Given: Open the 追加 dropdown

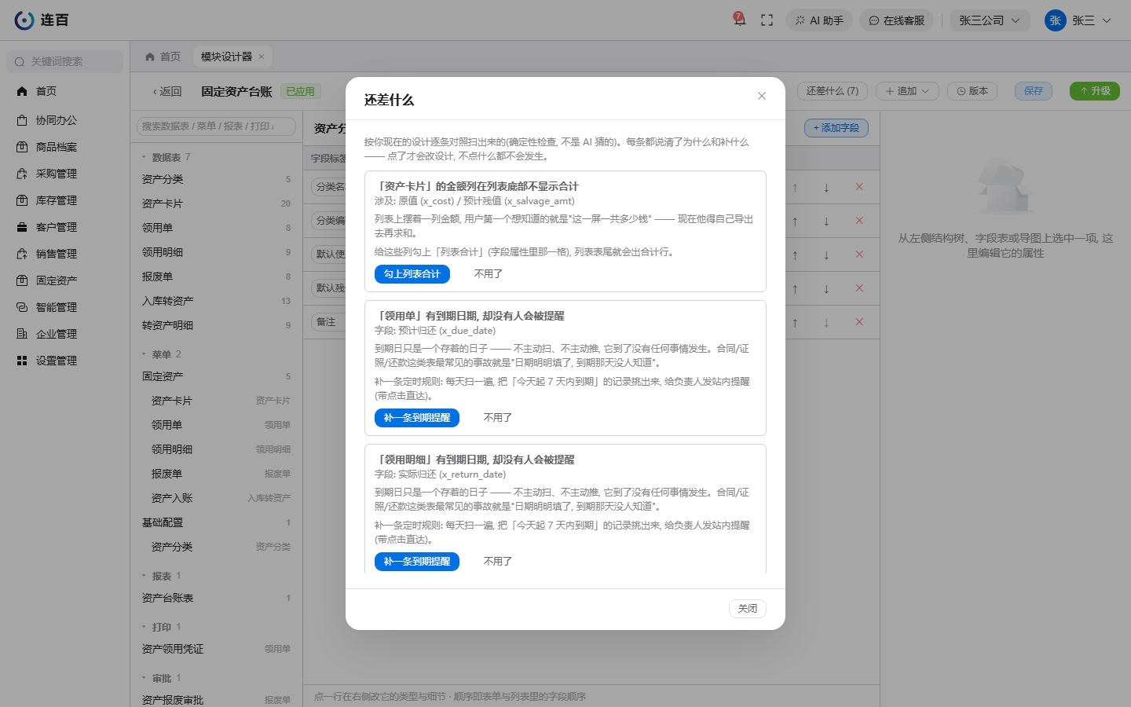Looking at the screenshot, I should (907, 91).
